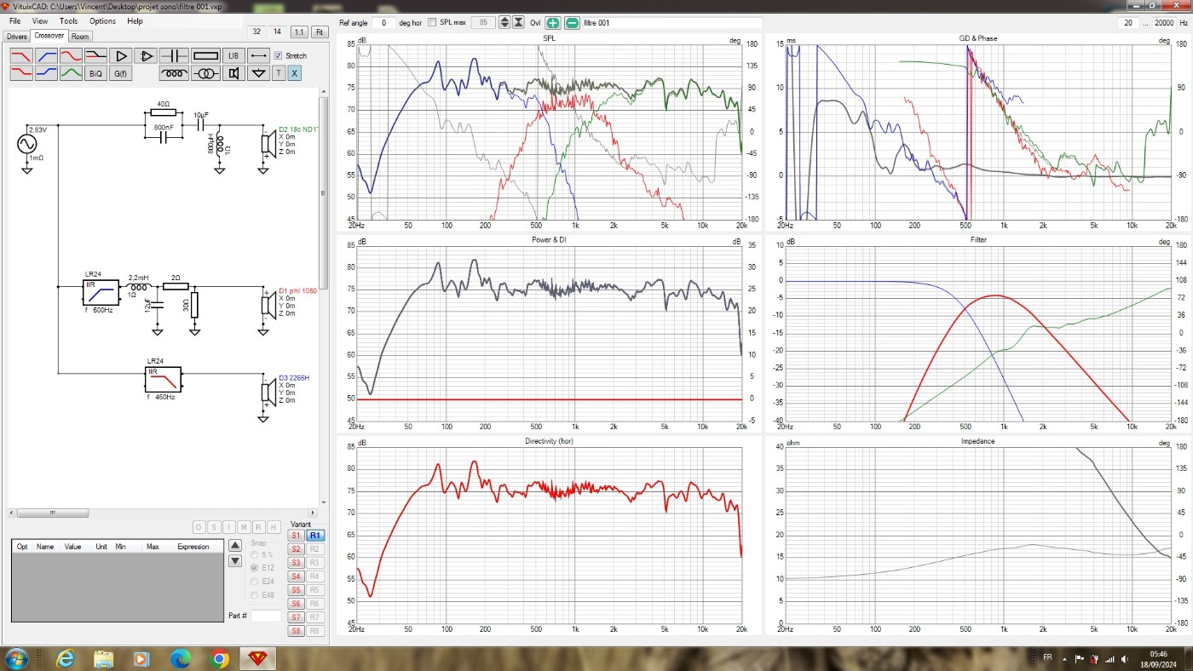Insert a loudspeaker driver symbol

click(x=233, y=74)
